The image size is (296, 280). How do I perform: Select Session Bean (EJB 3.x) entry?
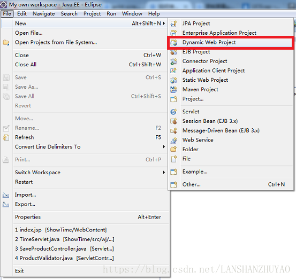[x=231, y=121]
